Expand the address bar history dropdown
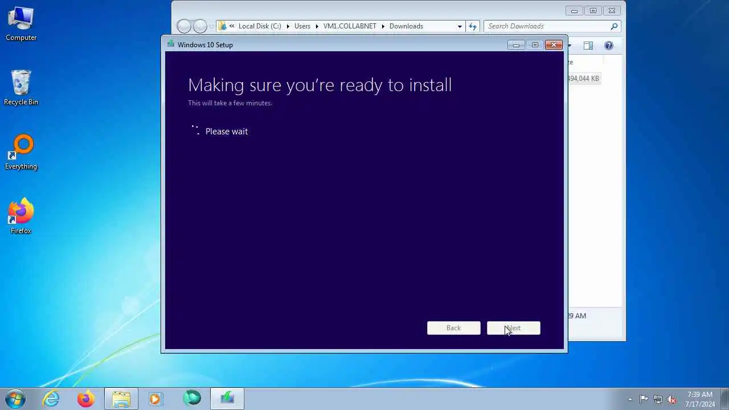729x410 pixels. (x=460, y=26)
